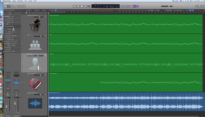The height and width of the screenshot is (117, 205).
Task: Record-enable the Men Choir track
Action: coord(32,56)
